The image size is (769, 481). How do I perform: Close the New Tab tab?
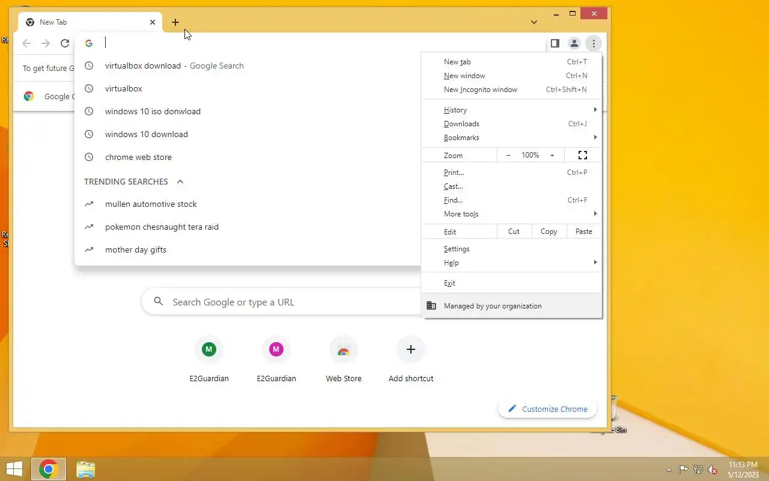(153, 22)
